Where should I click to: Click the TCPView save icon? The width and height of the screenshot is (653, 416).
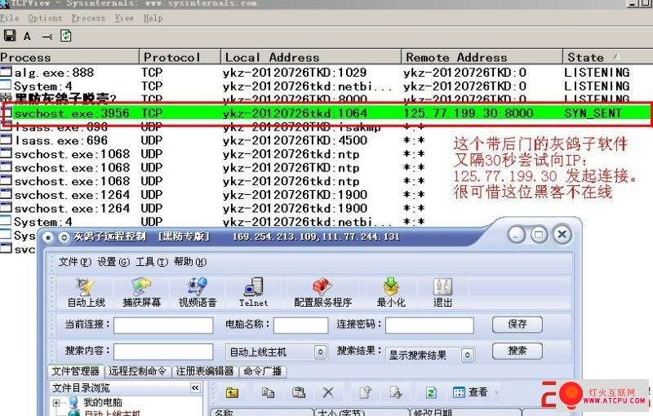tap(10, 35)
